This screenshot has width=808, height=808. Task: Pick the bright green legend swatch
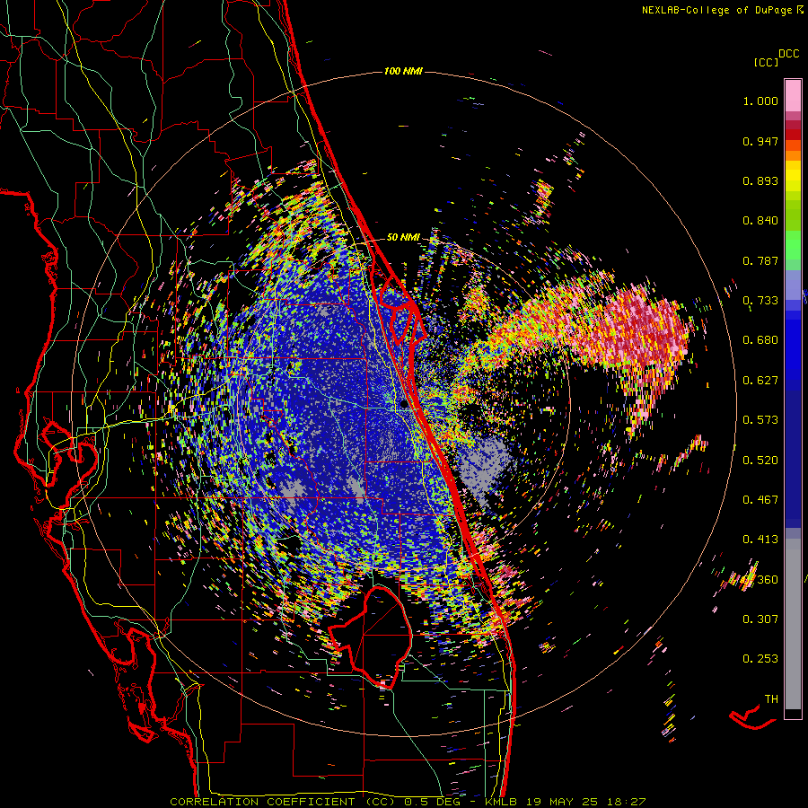coord(793,244)
